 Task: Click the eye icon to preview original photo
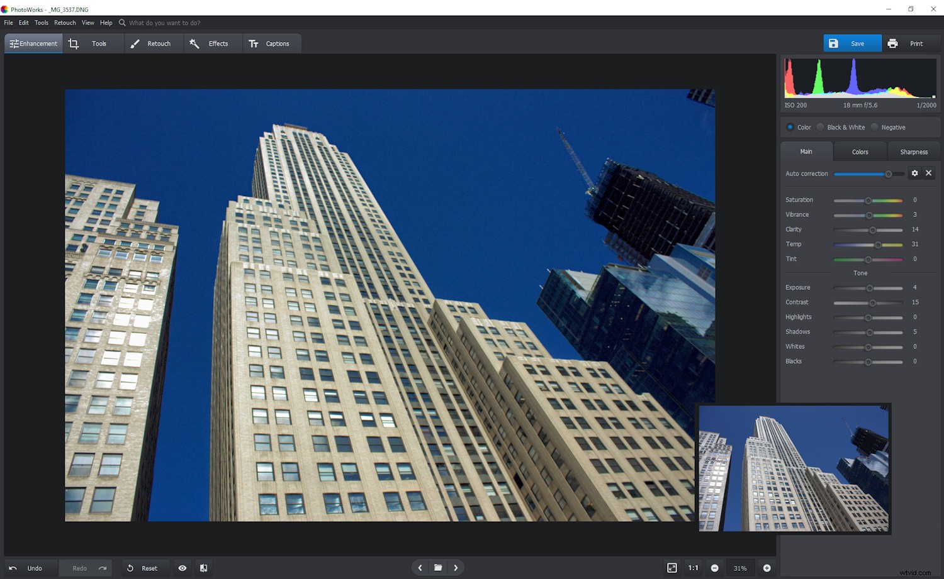point(182,568)
